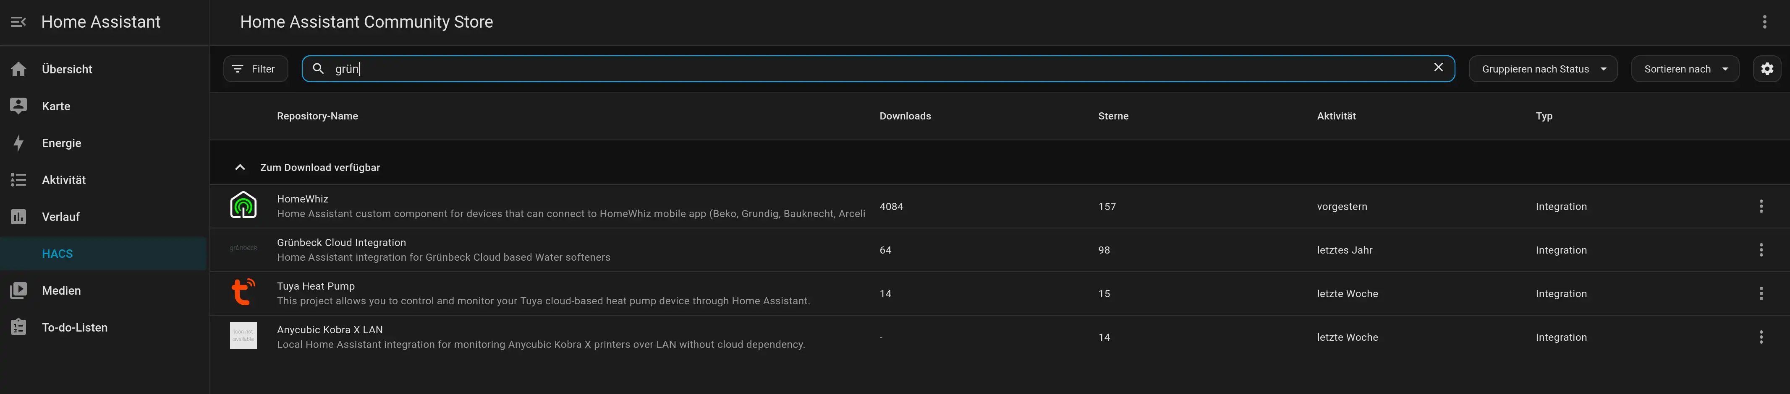Click the 4084 downloads value
The width and height of the screenshot is (1790, 394).
[891, 207]
